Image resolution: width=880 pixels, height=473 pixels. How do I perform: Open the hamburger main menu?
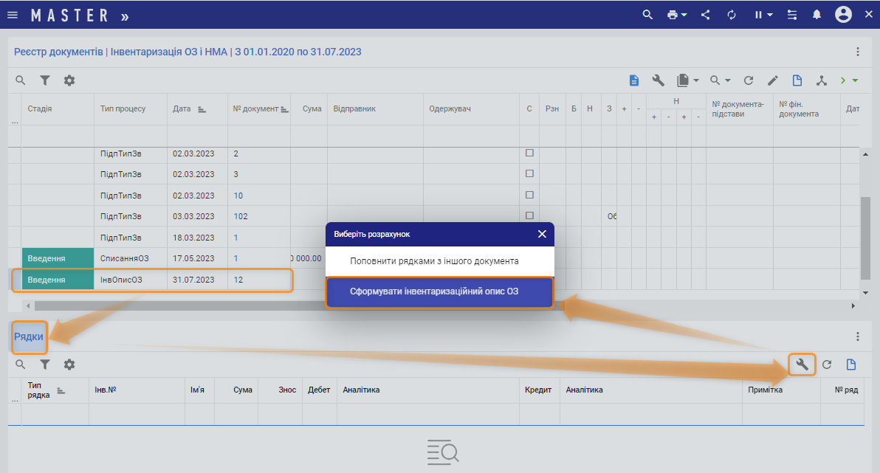tap(13, 15)
